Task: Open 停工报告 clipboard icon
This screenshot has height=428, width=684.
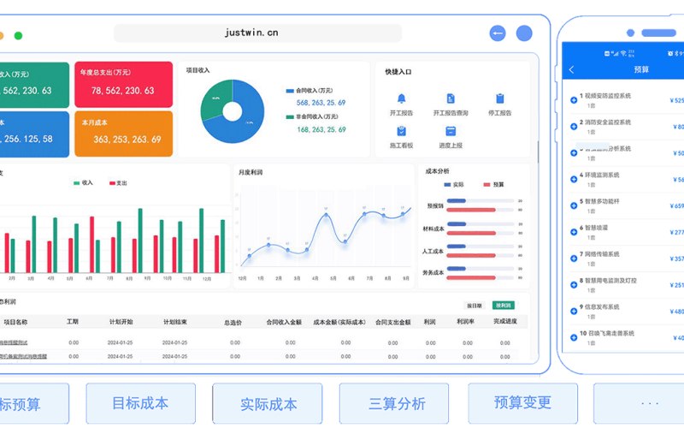Action: tap(500, 98)
